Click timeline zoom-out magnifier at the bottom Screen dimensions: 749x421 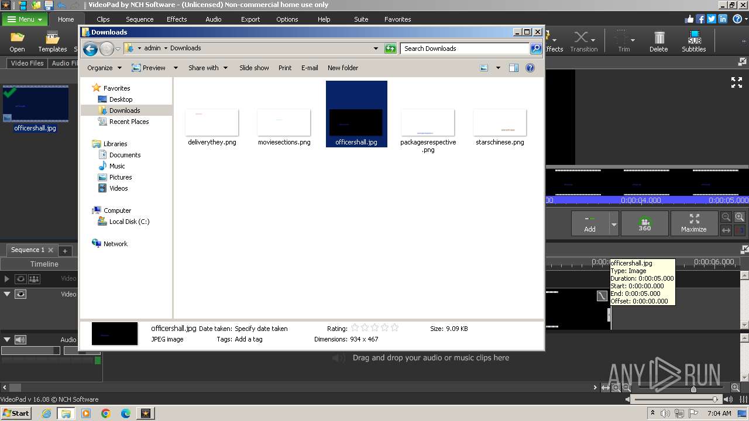click(627, 388)
